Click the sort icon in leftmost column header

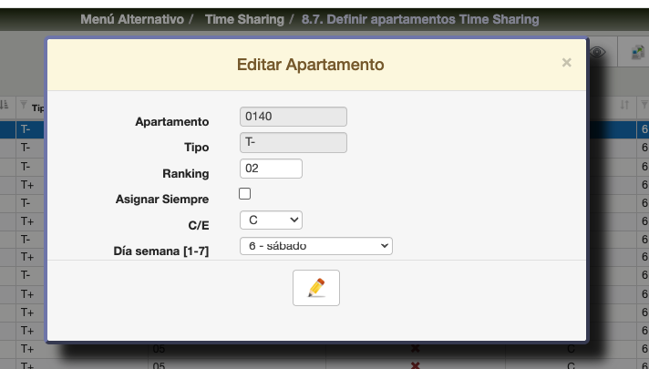coord(5,106)
